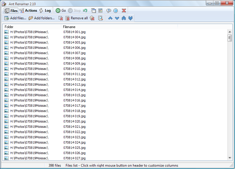Select file 070814 021.jpg
Image resolution: width=235 pixels, height=169 pixels.
(x=74, y=127)
